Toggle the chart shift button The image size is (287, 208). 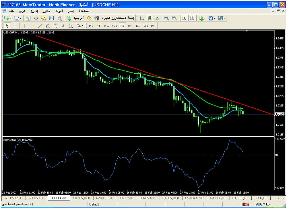click(192, 18)
